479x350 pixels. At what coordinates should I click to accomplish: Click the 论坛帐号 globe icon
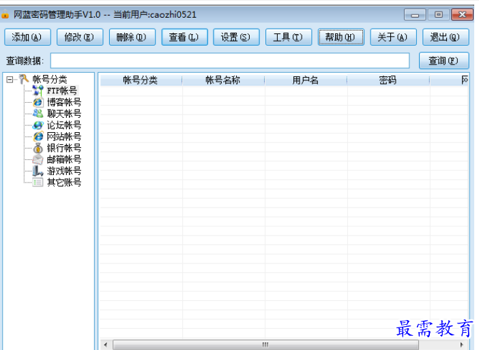click(x=38, y=125)
